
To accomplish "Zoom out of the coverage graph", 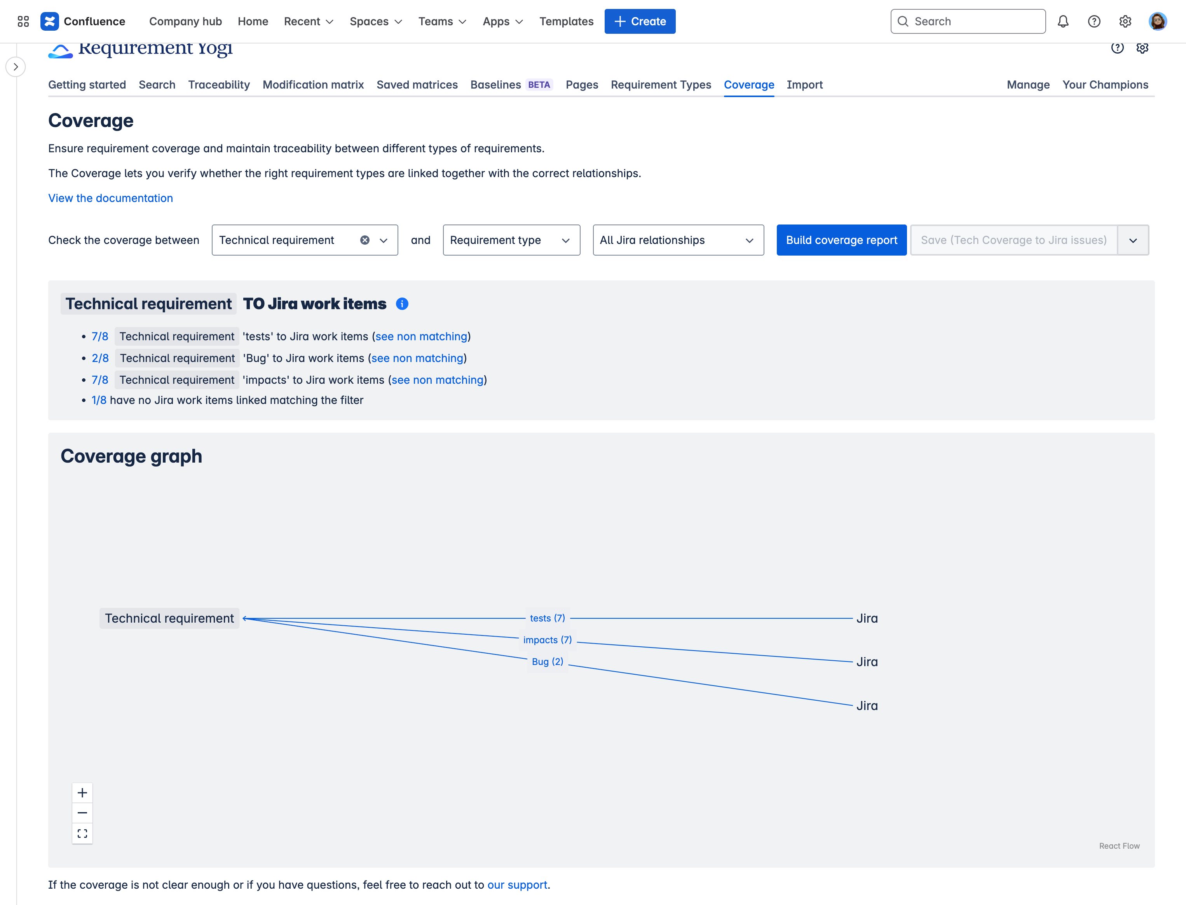I will click(x=82, y=813).
